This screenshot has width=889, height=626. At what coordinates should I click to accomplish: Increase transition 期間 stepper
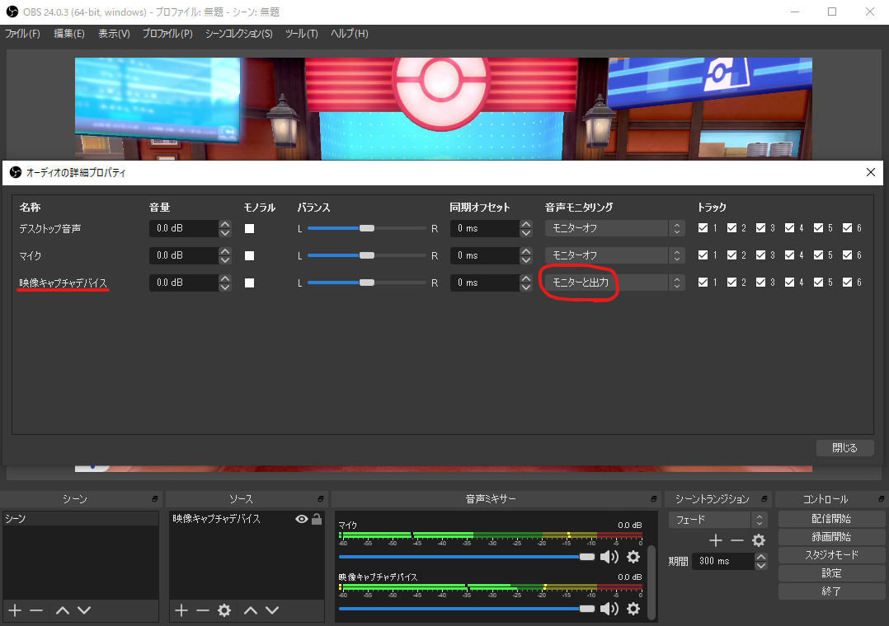[761, 557]
